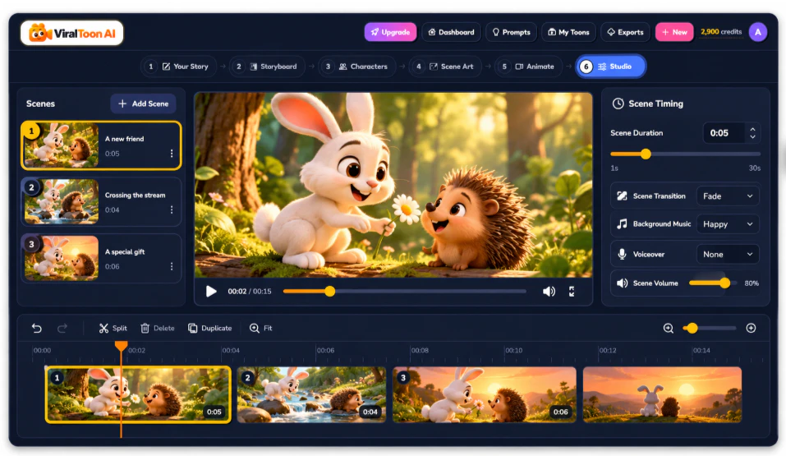Viewport: 786px width, 456px height.
Task: Click the 00:12 timeline ruler mark
Action: [608, 351]
